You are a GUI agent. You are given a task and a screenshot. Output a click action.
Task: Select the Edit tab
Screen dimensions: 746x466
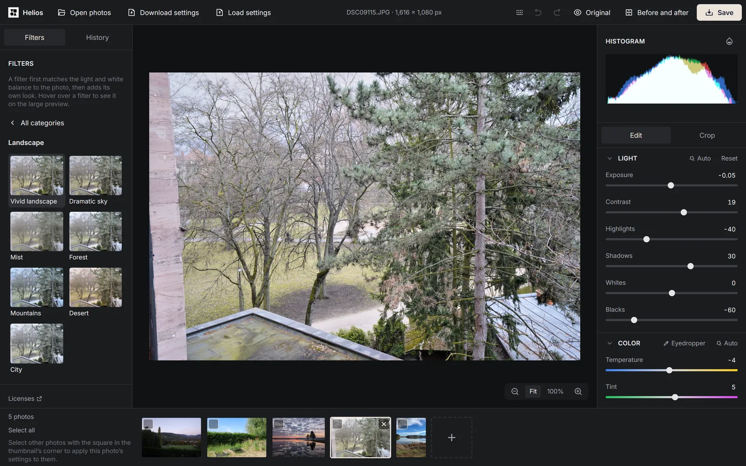pyautogui.click(x=636, y=135)
